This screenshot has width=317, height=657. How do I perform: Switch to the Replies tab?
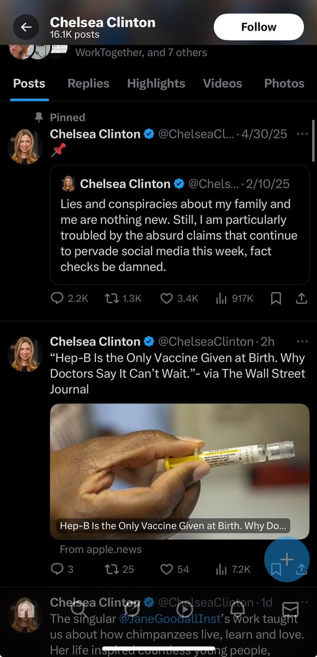[88, 83]
